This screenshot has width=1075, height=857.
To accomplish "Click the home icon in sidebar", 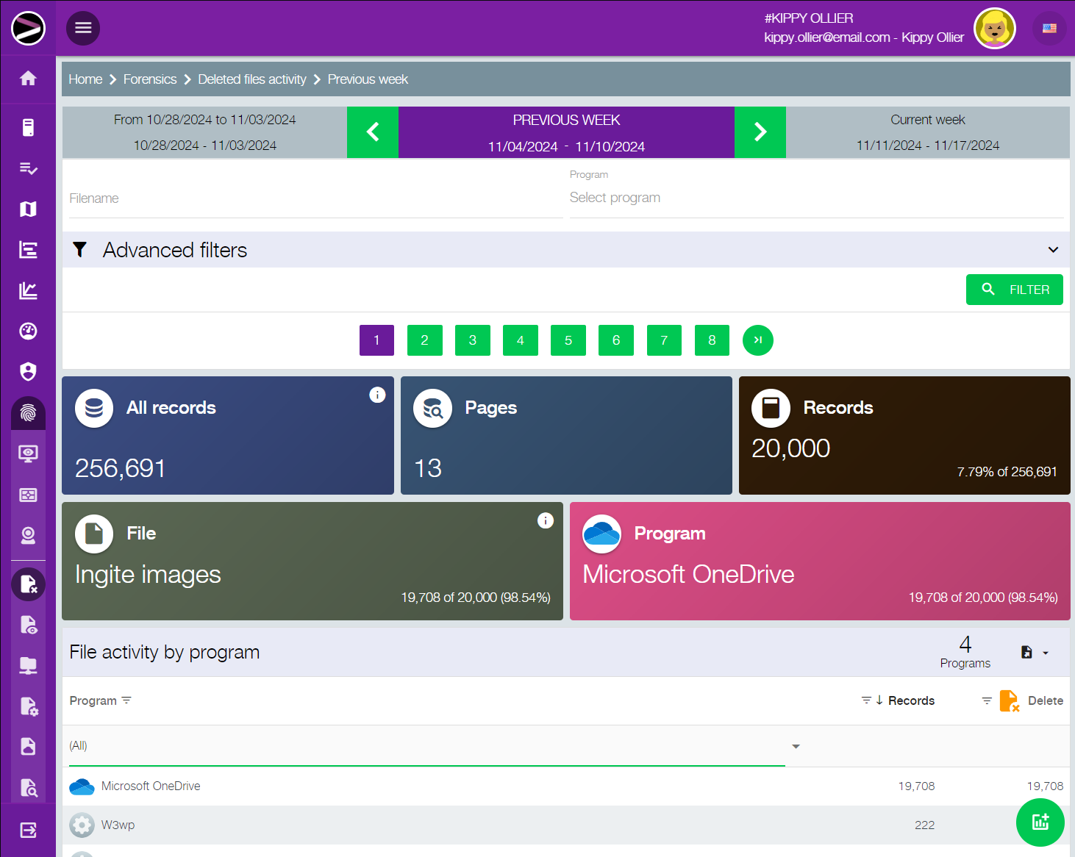I will (x=28, y=78).
